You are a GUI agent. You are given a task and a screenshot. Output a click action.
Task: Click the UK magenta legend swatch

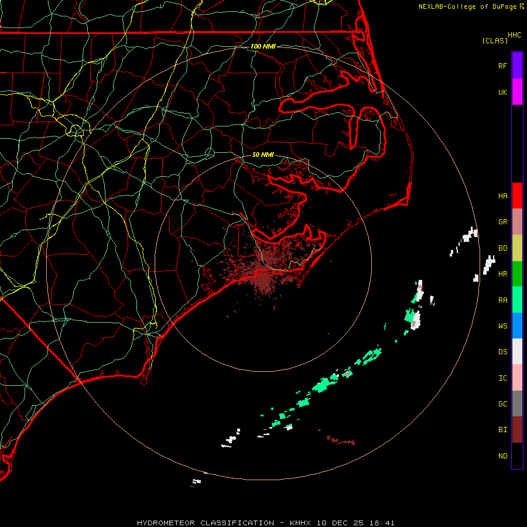[x=517, y=92]
